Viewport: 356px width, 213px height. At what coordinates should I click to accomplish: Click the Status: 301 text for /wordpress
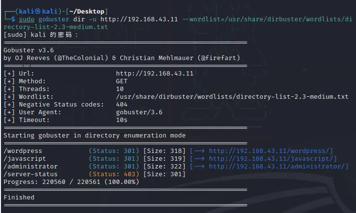pyautogui.click(x=114, y=151)
